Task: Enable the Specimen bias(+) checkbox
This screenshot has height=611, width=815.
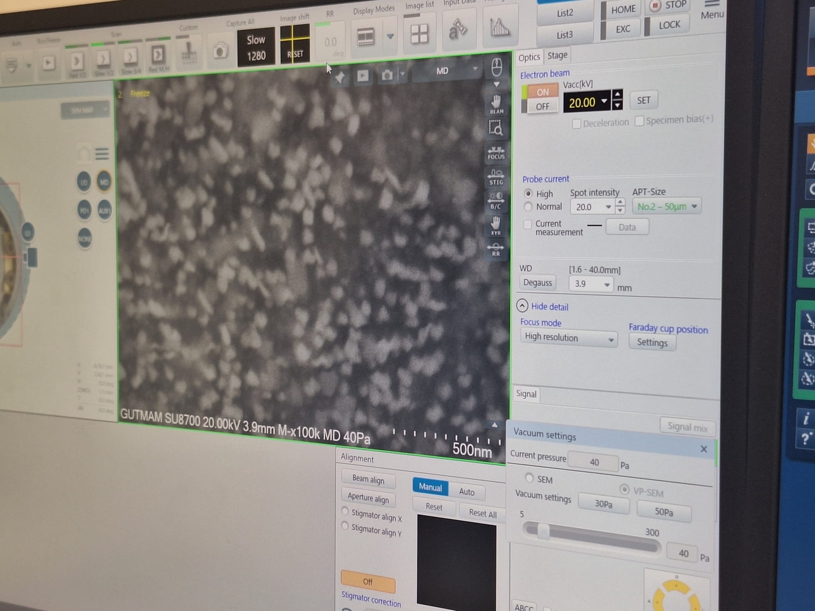Action: coord(639,121)
